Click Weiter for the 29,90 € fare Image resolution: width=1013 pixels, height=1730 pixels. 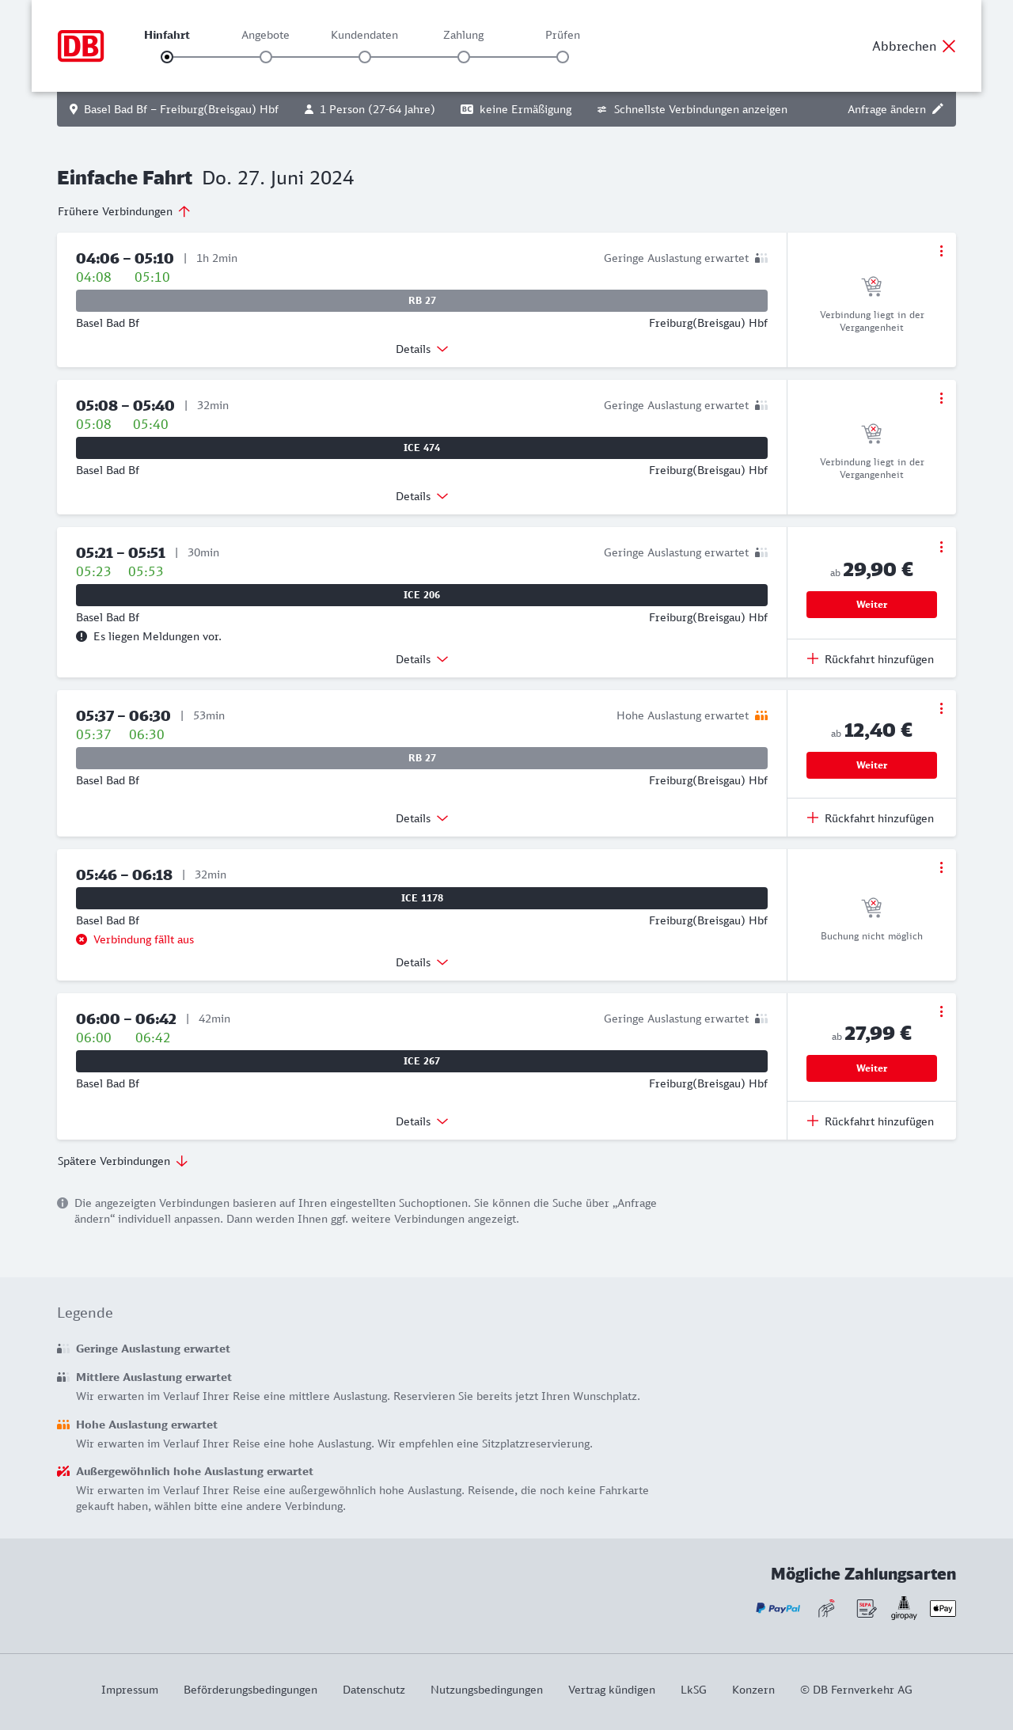click(871, 605)
